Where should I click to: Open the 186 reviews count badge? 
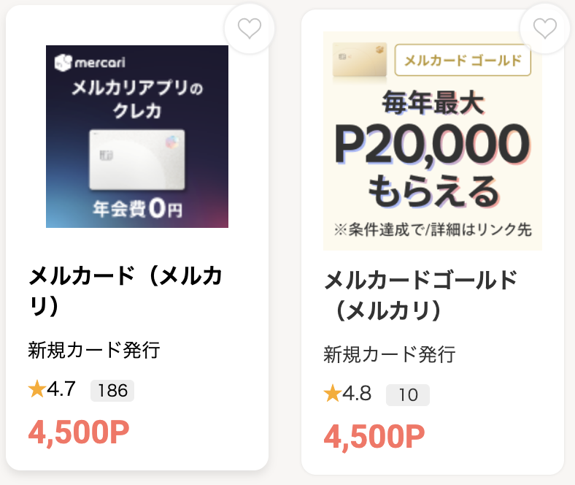pos(112,391)
